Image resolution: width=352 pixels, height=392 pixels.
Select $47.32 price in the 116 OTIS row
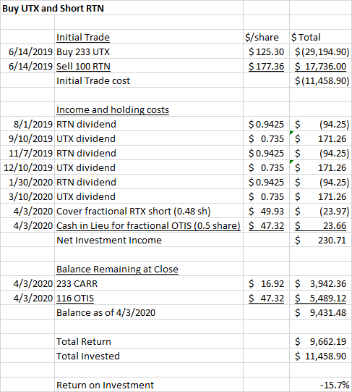click(x=266, y=299)
